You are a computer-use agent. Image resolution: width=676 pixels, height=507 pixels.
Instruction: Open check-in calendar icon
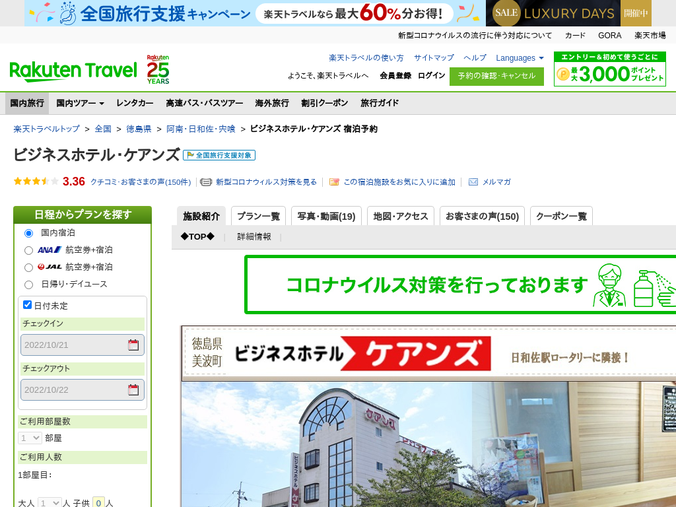point(133,345)
